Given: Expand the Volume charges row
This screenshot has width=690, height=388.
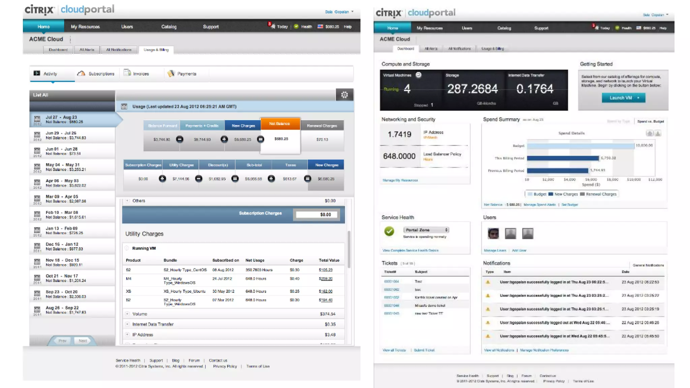Looking at the screenshot, I should click(127, 314).
